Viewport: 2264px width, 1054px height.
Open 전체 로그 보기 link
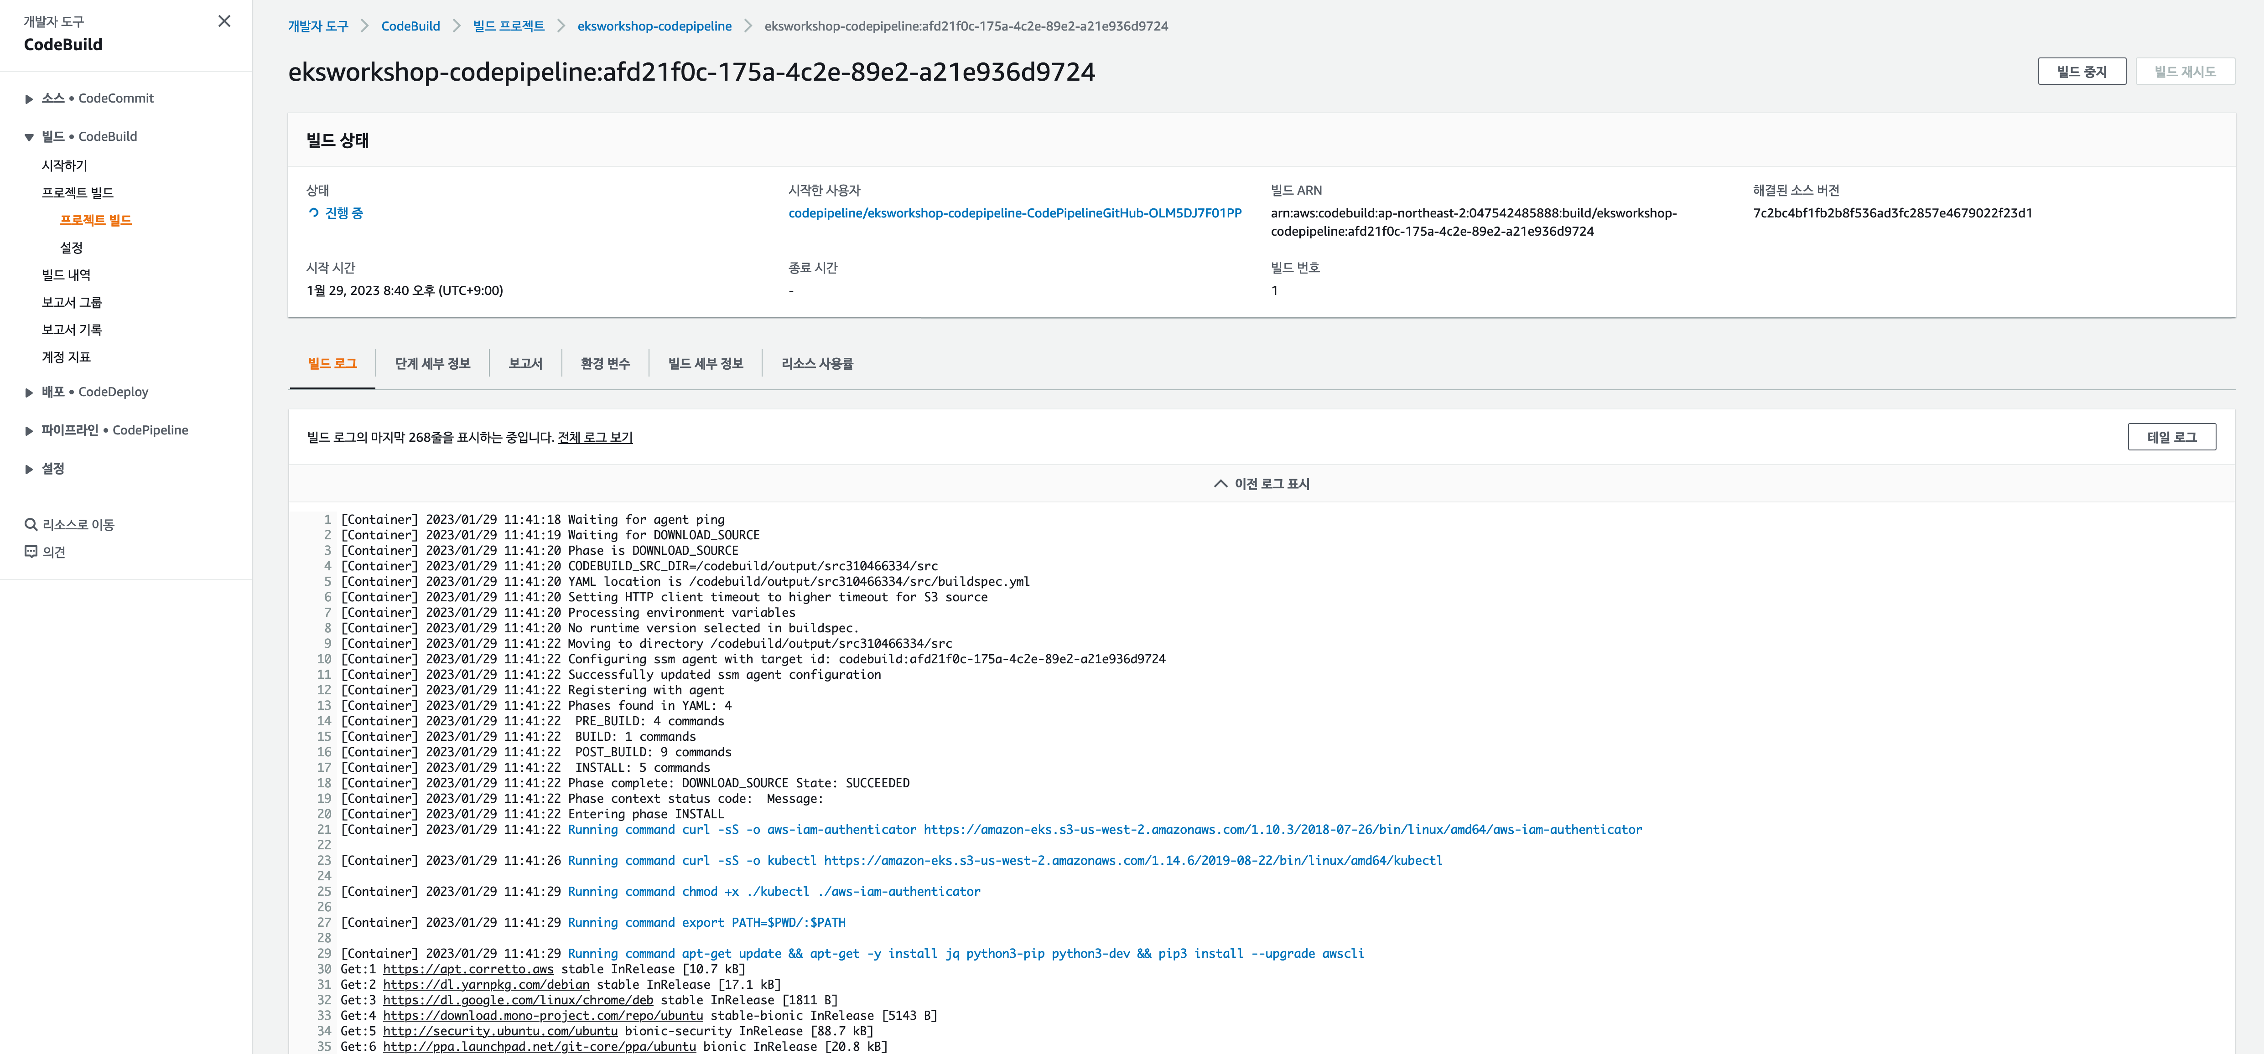coord(595,437)
